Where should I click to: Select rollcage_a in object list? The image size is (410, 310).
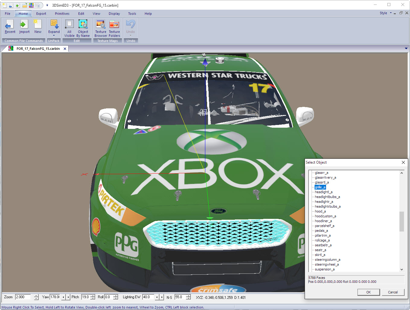click(322, 240)
